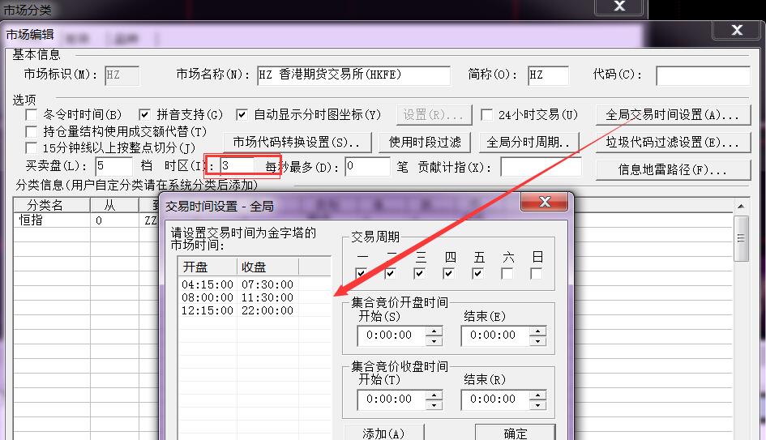
Task: Focus the 简称(O) input field
Action: tap(548, 75)
